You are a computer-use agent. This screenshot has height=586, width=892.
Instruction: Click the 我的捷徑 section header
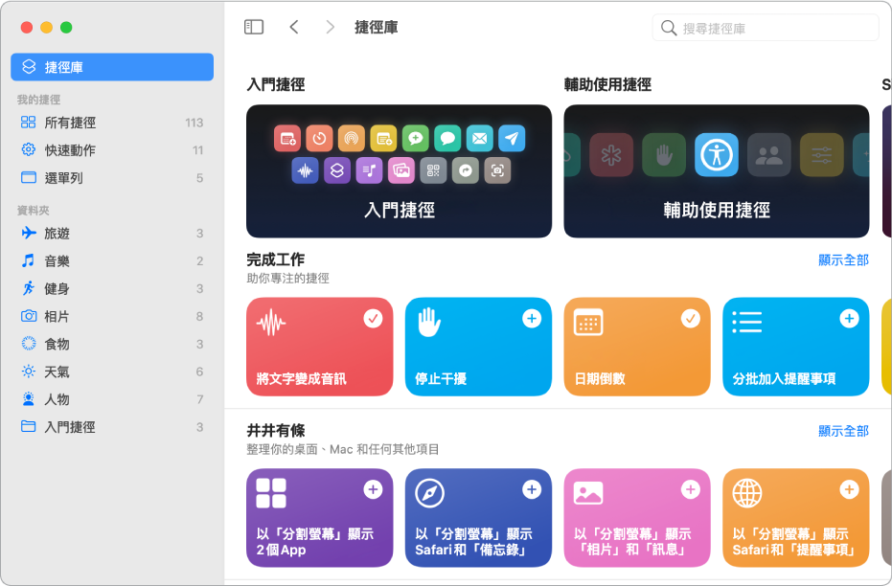click(38, 100)
